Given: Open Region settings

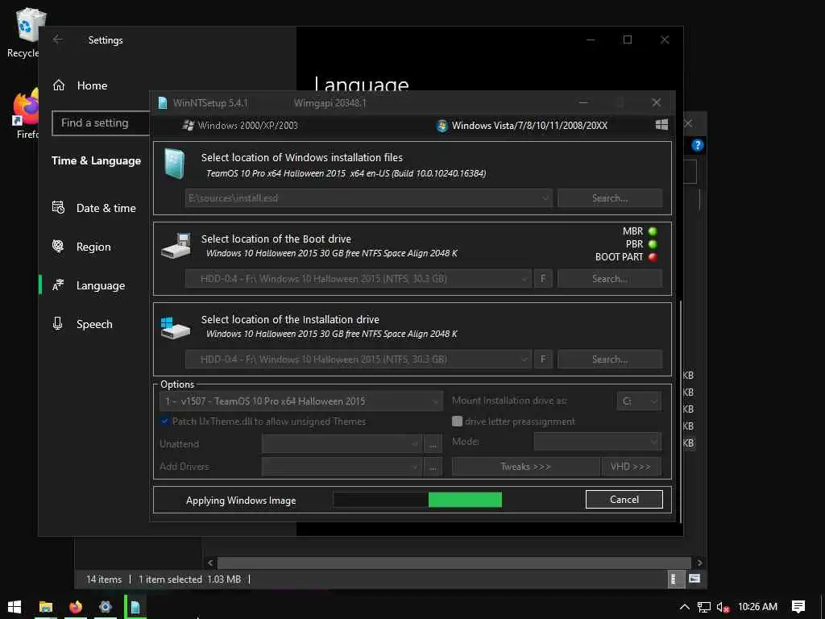Looking at the screenshot, I should coord(93,247).
